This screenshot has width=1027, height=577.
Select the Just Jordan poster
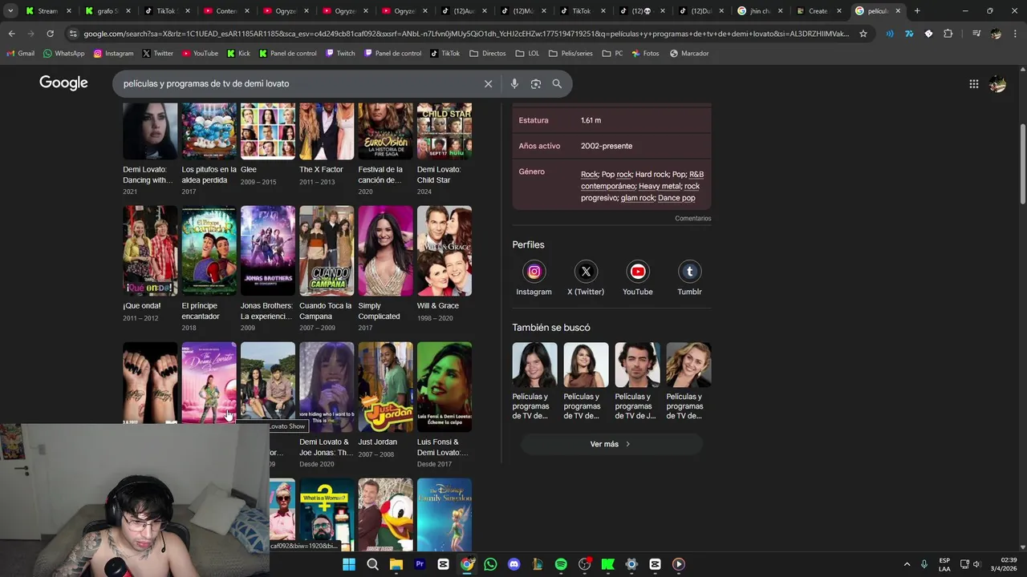(x=385, y=387)
